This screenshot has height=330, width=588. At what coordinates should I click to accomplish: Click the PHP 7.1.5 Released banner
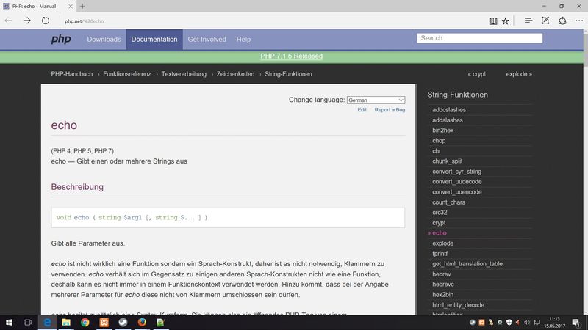tap(291, 56)
